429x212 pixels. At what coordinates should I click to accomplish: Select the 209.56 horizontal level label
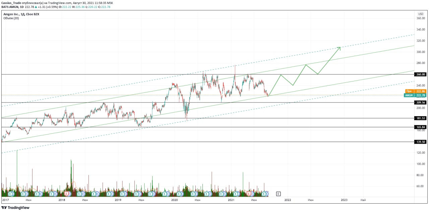point(421,102)
